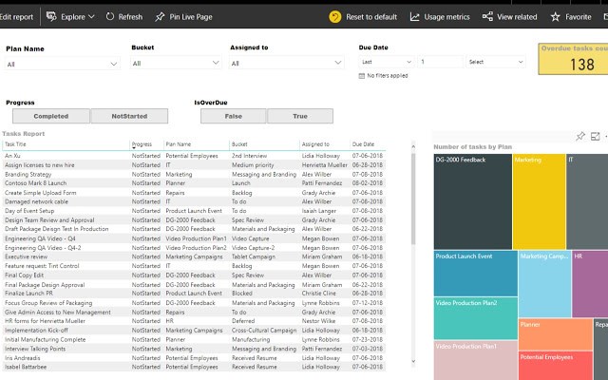Image resolution: width=608 pixels, height=380 pixels.
Task: Toggle the IsOverDue True slicer
Action: tap(300, 116)
